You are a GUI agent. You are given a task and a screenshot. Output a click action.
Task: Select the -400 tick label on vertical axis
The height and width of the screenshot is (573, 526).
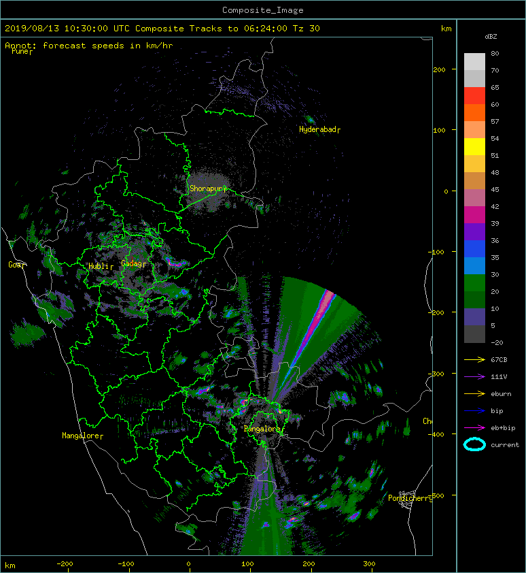436,434
